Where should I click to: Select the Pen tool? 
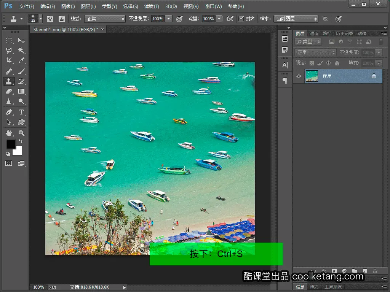coord(9,112)
